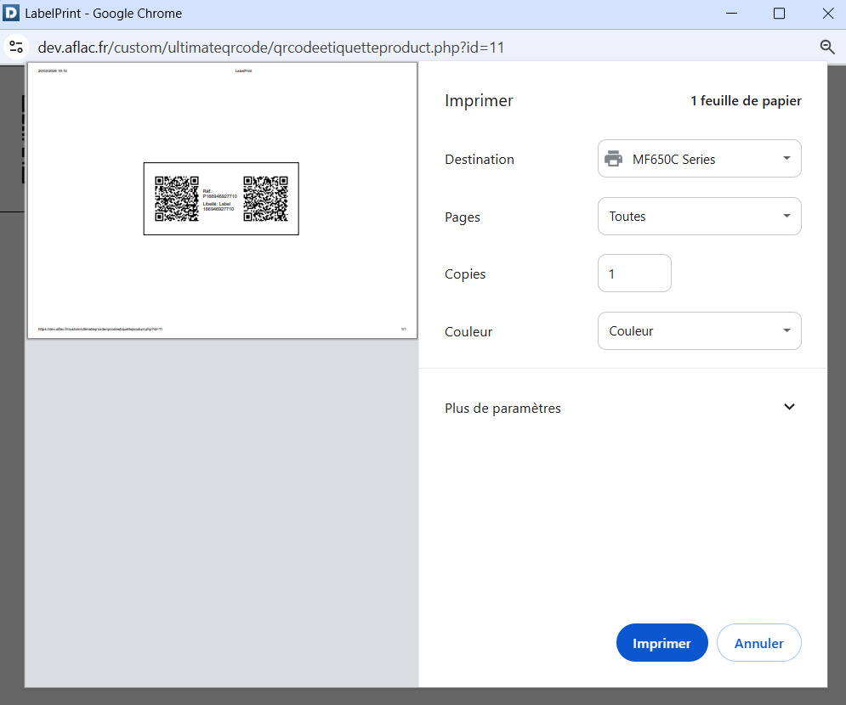Minimize the LabelPrint Chrome window
The height and width of the screenshot is (705, 846).
730,14
